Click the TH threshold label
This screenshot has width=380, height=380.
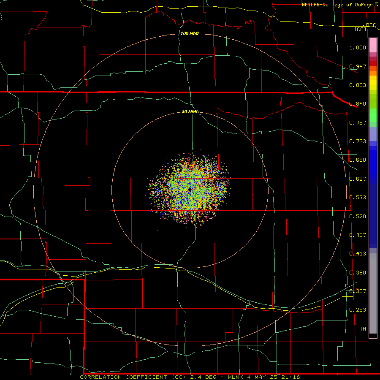tap(363, 329)
